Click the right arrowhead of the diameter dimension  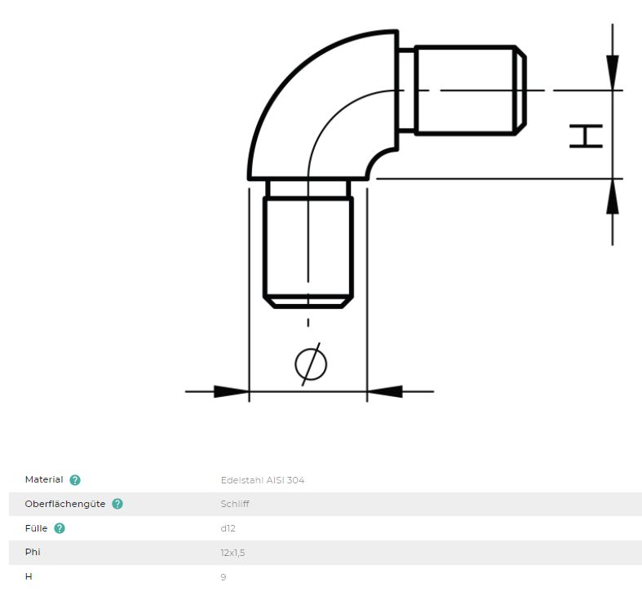385,391
